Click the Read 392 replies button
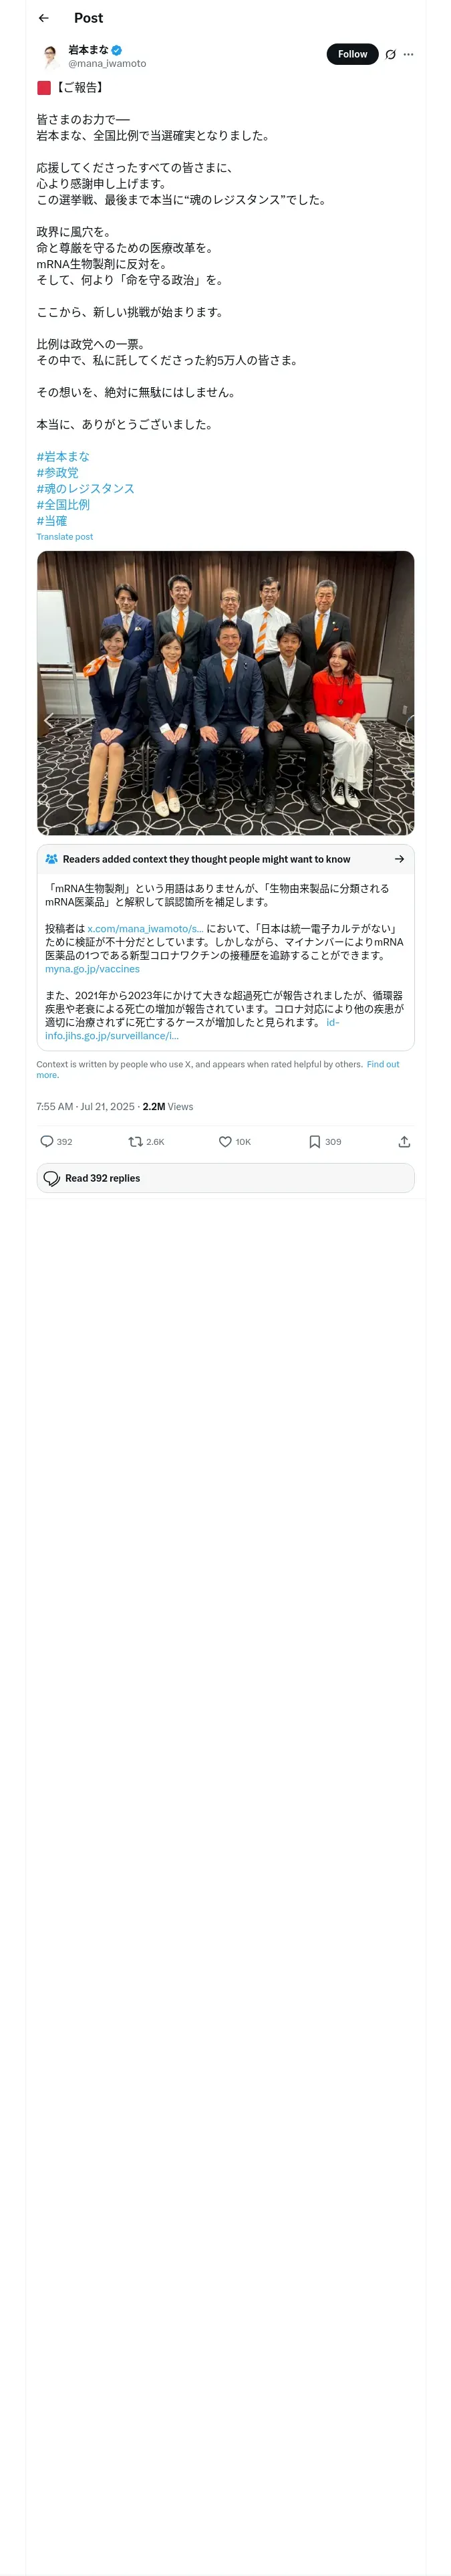 [x=225, y=1178]
